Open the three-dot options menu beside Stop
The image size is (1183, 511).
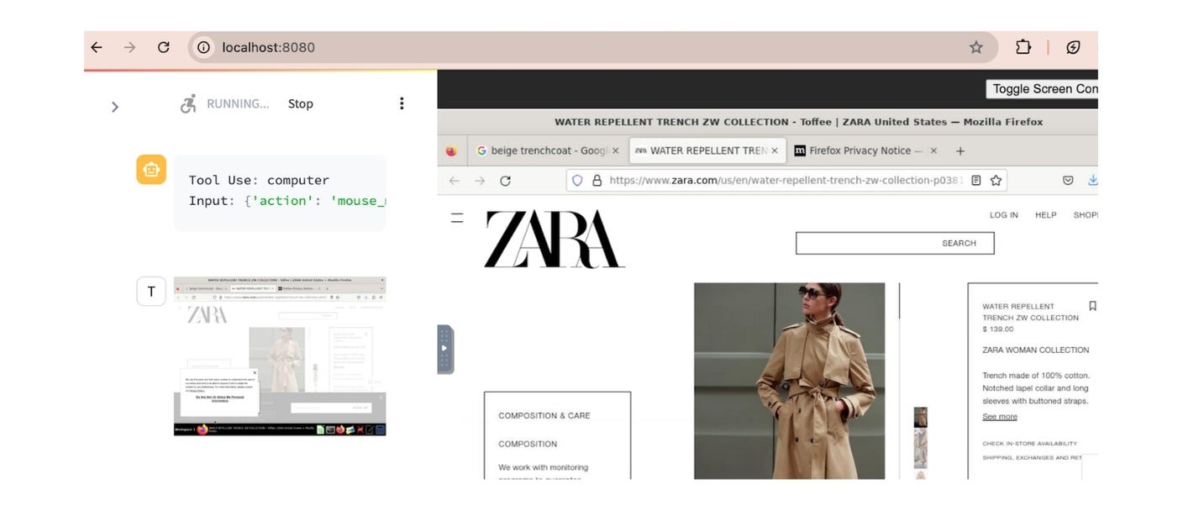pos(402,103)
